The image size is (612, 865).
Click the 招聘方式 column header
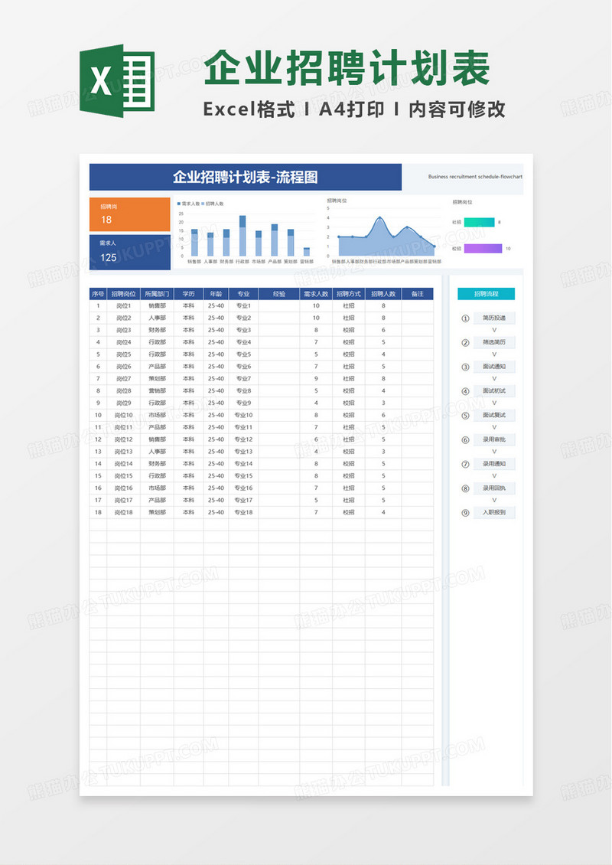pos(348,294)
